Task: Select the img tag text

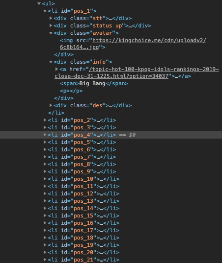Action: [x=66, y=41]
